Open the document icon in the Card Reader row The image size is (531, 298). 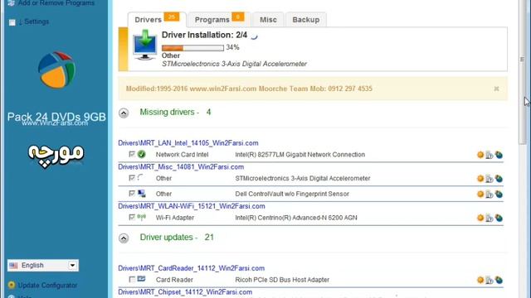490,280
